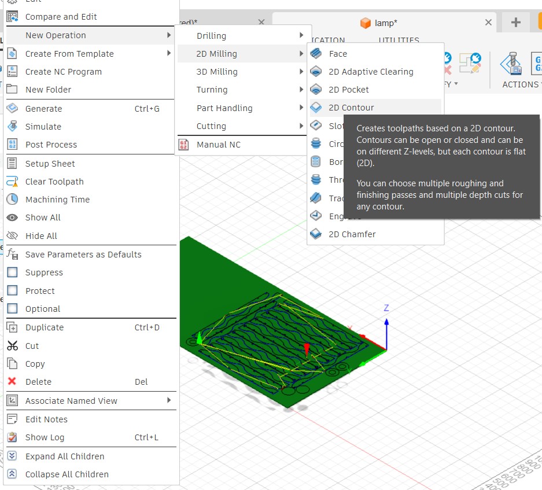Click the 2D Chamfer menu label
The width and height of the screenshot is (542, 490).
tap(352, 234)
